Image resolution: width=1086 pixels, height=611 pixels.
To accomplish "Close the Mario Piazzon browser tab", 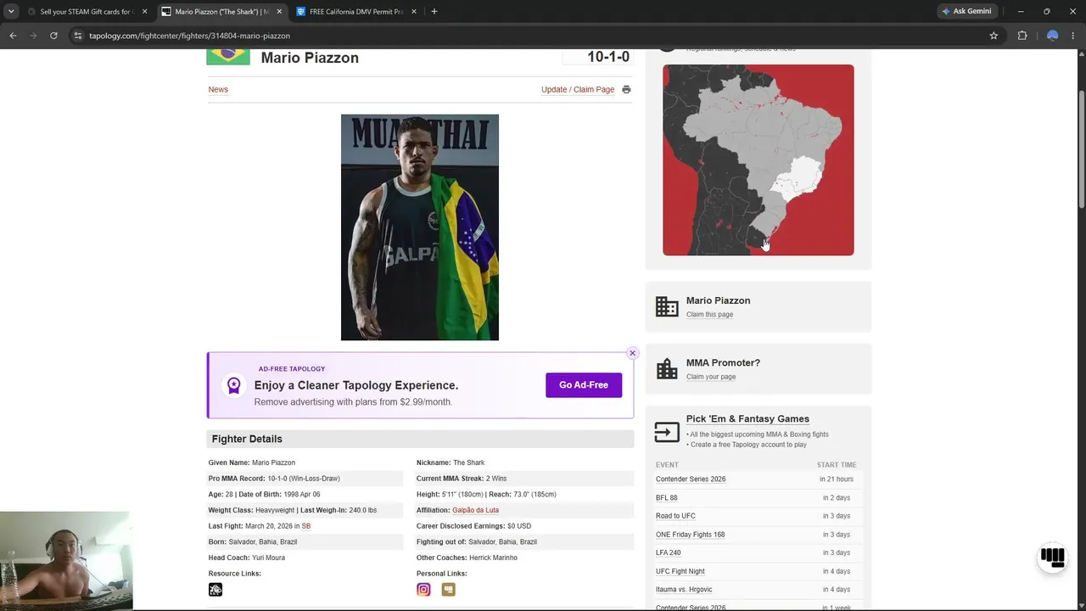I will coord(279,11).
